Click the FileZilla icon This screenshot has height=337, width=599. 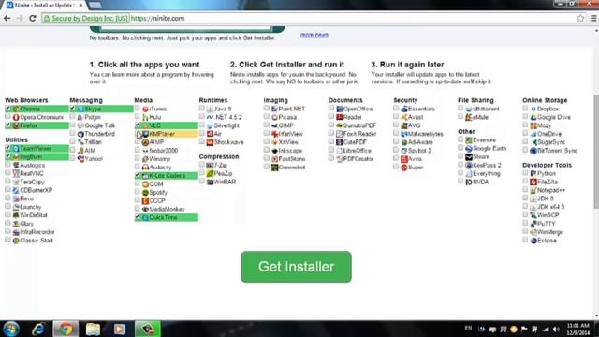tap(533, 183)
